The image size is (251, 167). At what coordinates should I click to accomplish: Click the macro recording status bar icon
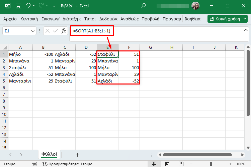(34, 164)
